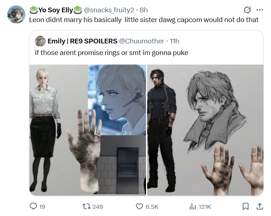Screen dimensions: 271x216
Task: Open the Emily | RE9 SPOILERS name
Action: (82, 41)
